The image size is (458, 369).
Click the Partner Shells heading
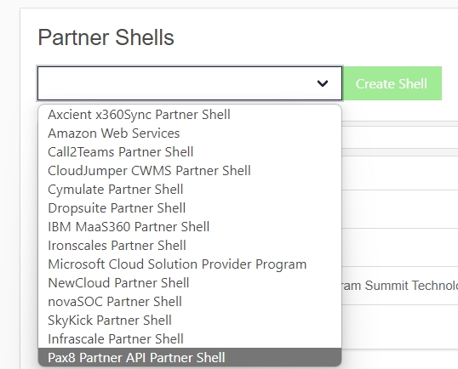[x=106, y=37]
